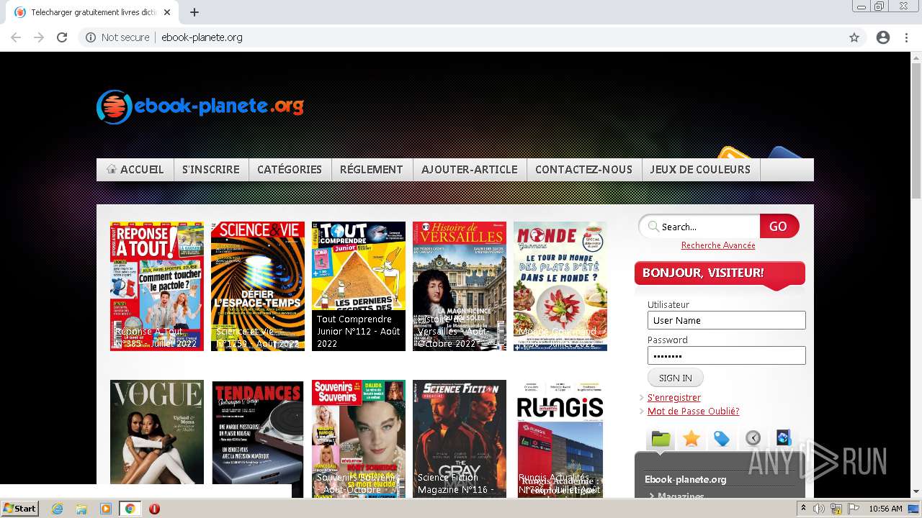Open a new browser tab with plus
Viewport: 922px width, 518px height.
[194, 12]
